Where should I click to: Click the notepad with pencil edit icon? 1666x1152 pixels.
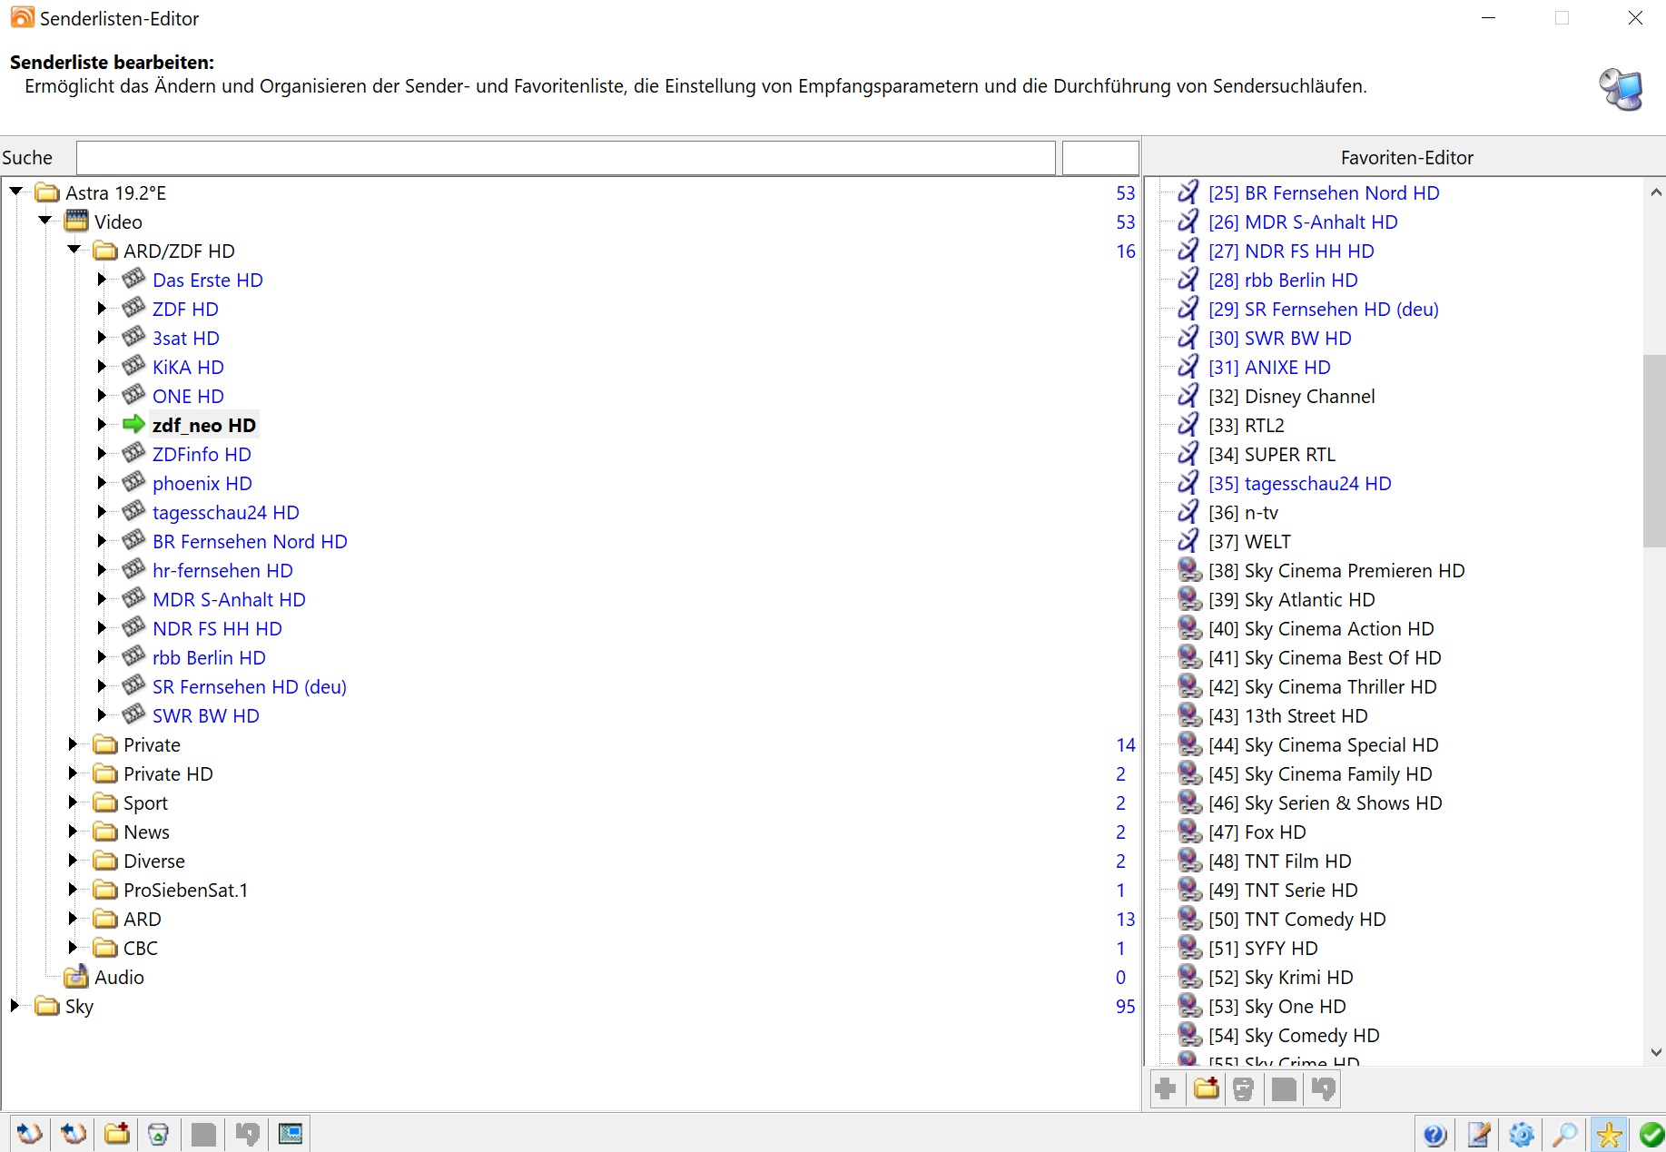coord(1479,1134)
